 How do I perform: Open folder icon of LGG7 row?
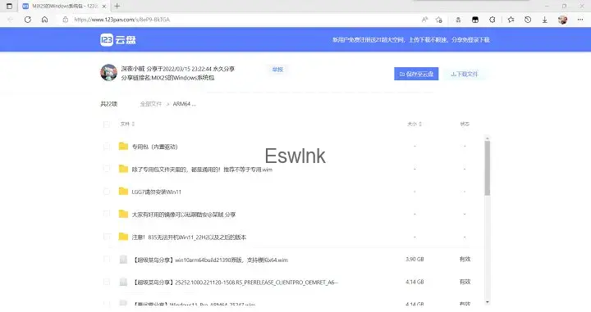click(123, 192)
